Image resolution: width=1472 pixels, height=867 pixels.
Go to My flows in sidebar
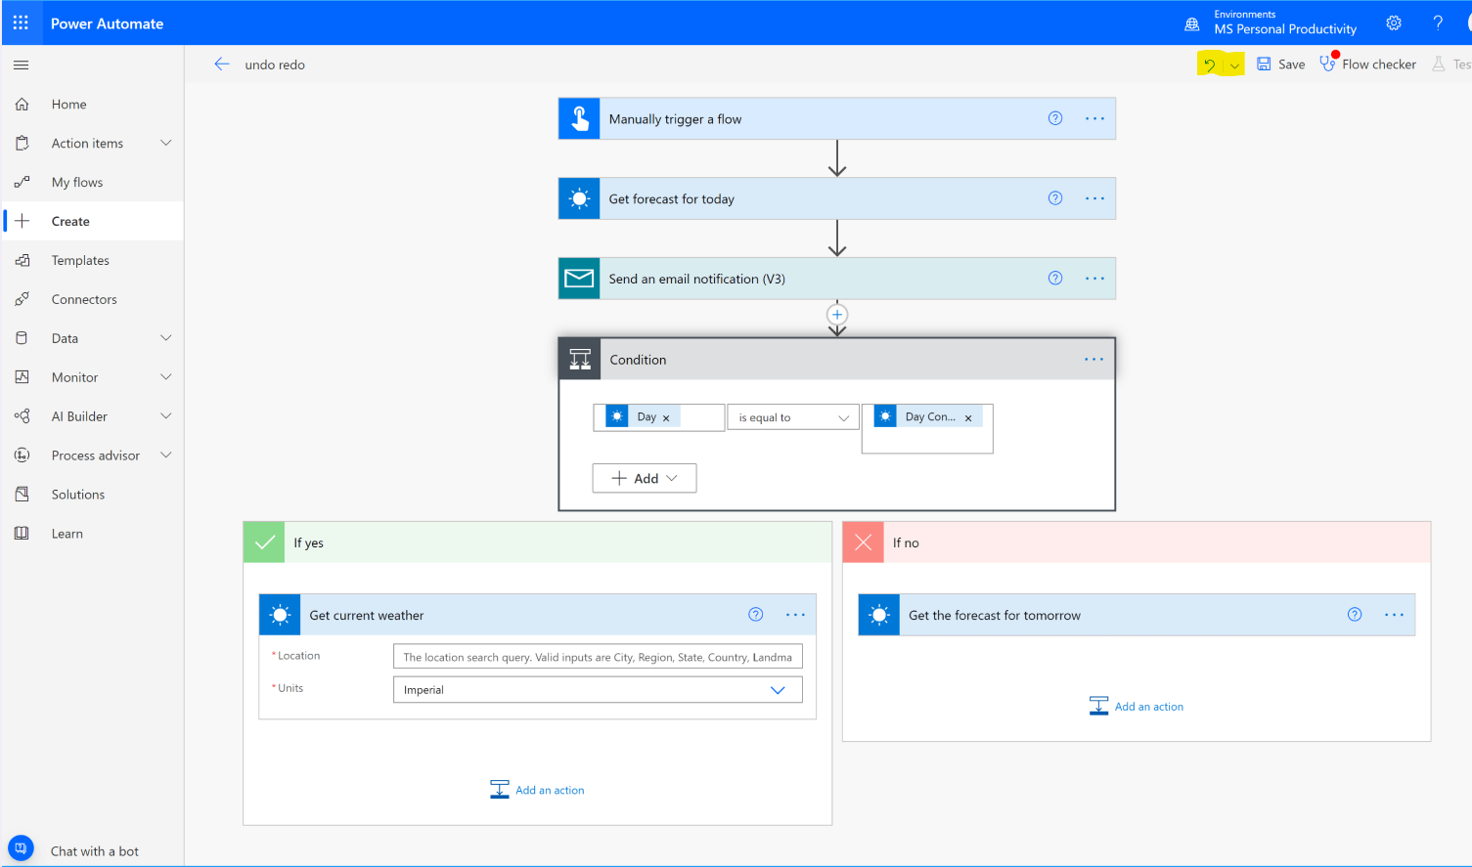point(77,183)
